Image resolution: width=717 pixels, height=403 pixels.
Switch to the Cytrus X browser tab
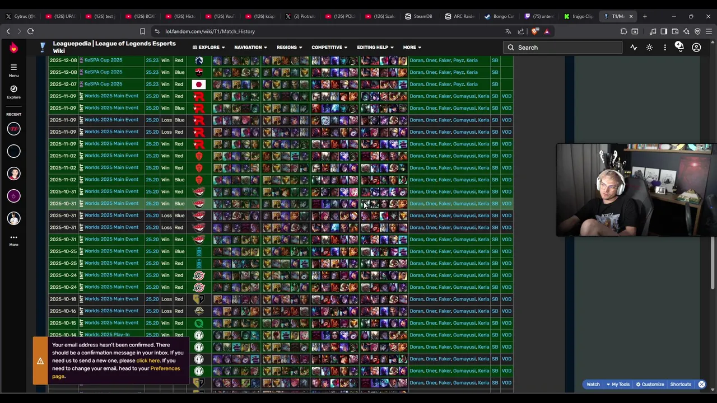[20, 16]
